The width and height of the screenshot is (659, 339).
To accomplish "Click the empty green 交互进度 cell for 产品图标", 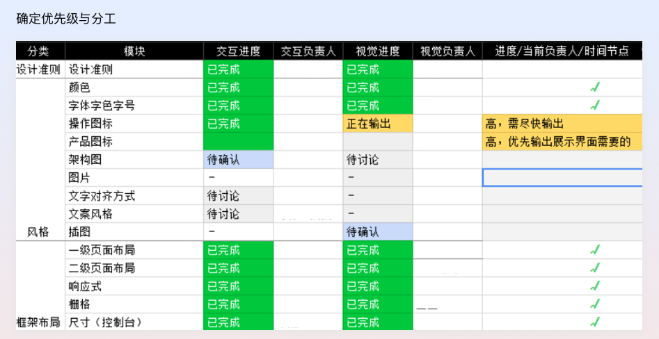I will (238, 142).
